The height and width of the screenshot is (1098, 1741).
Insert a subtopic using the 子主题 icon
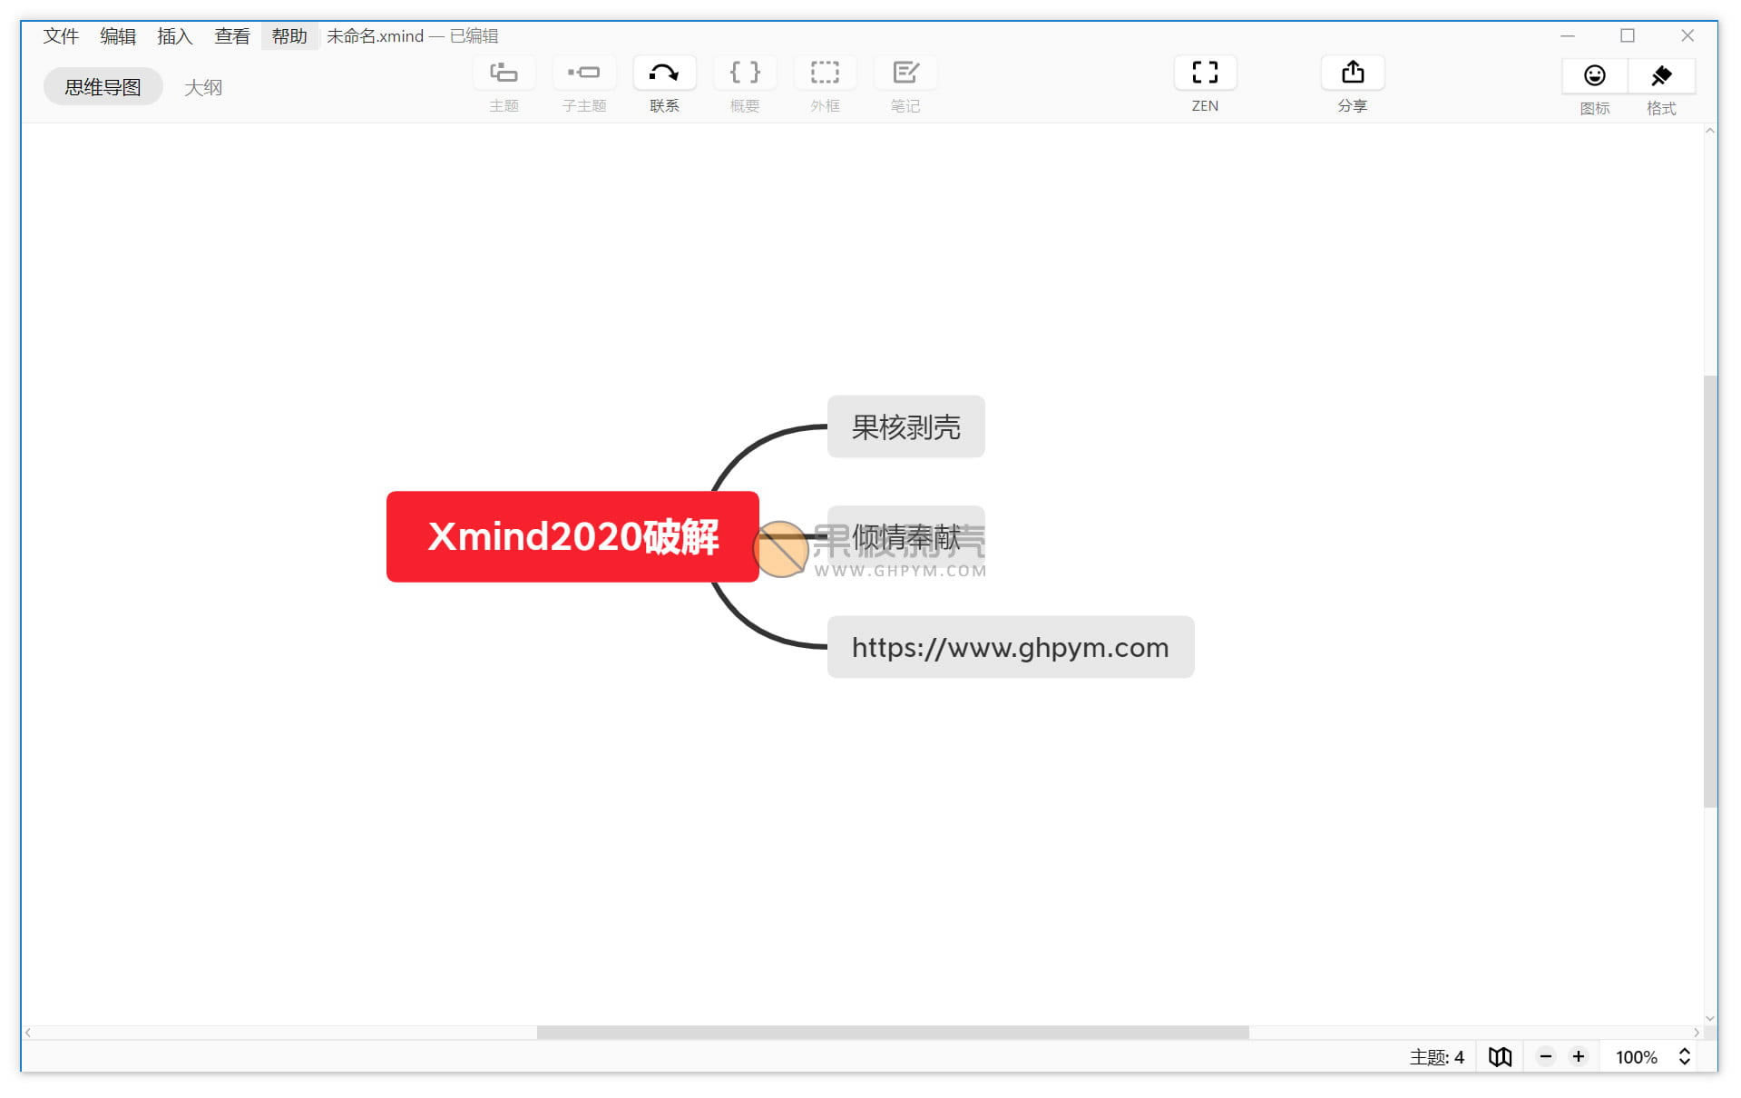coord(583,73)
